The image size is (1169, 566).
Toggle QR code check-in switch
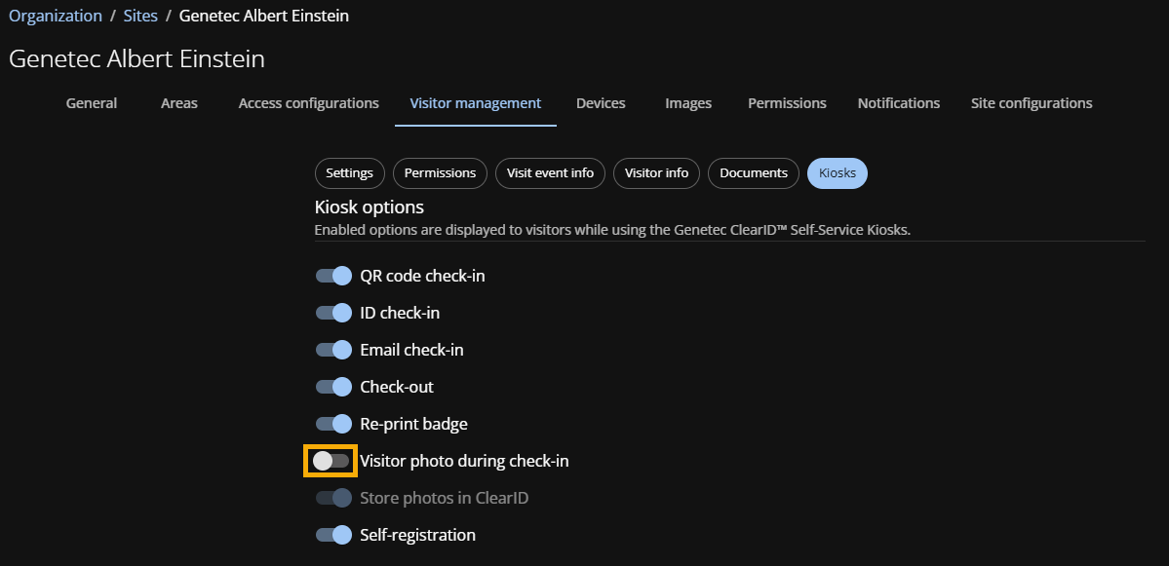(333, 276)
